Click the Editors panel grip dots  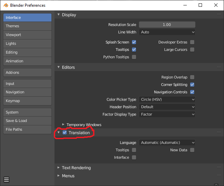click(219, 67)
